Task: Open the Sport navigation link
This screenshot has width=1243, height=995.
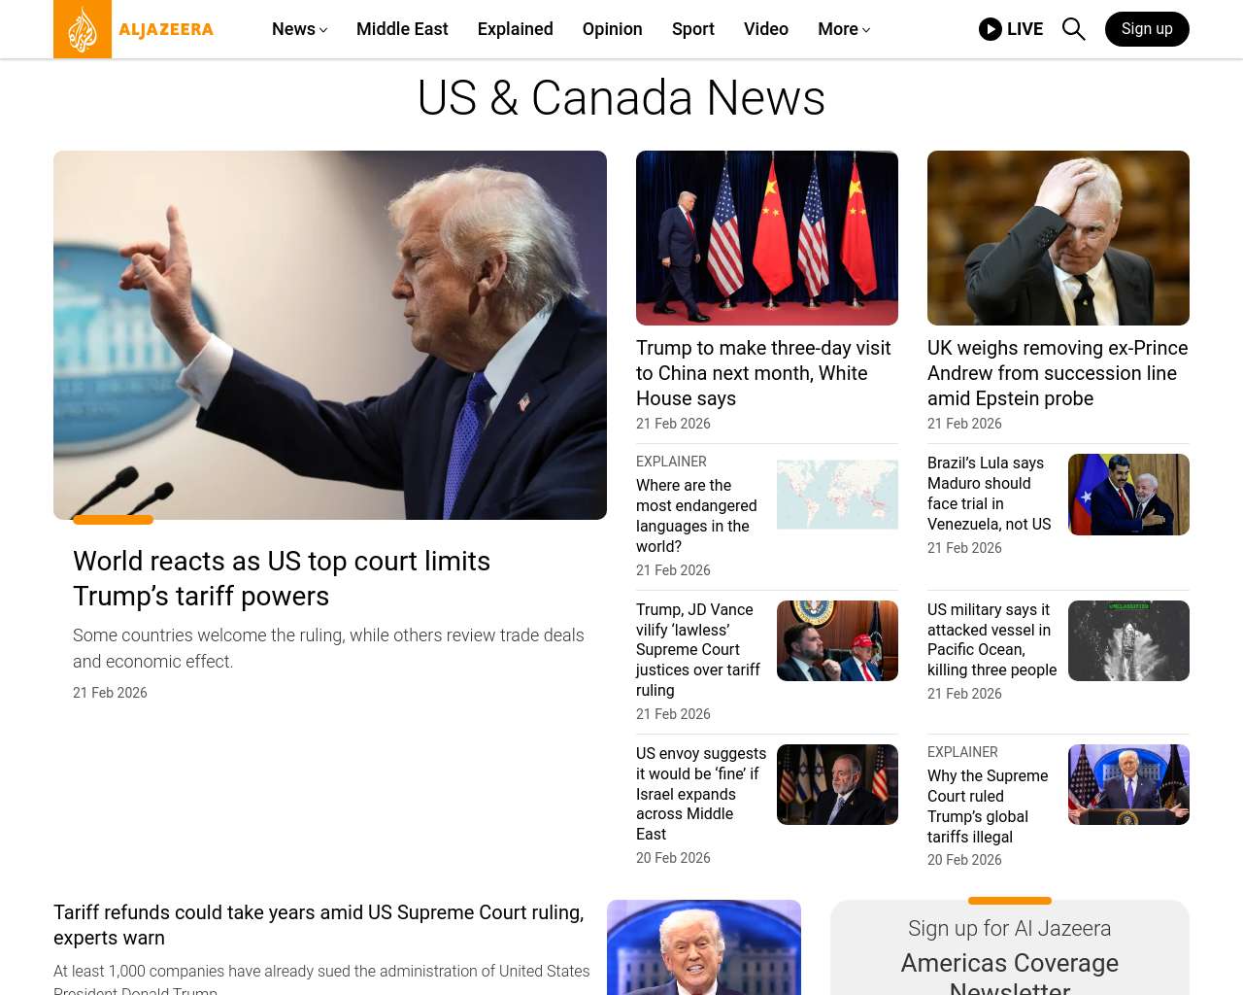Action: [x=693, y=29]
